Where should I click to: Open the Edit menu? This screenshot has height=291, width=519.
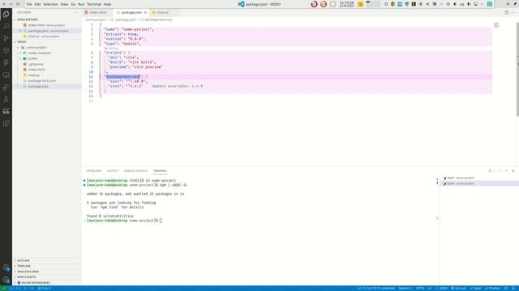(x=38, y=4)
